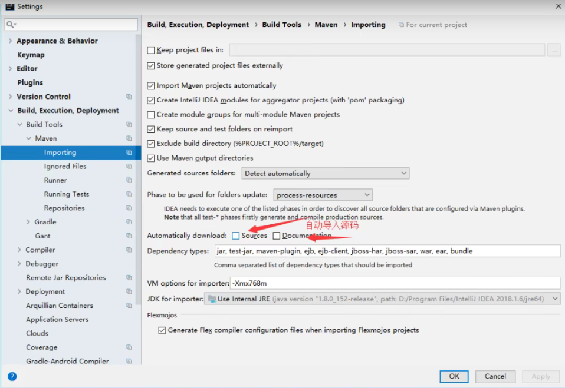Click VM options for importer field
This screenshot has width=565, height=388.
click(x=395, y=283)
